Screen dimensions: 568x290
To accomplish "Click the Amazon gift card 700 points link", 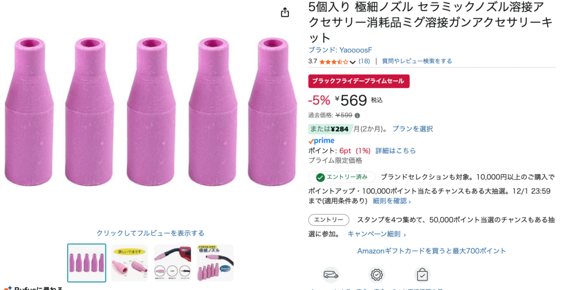I will click(432, 251).
